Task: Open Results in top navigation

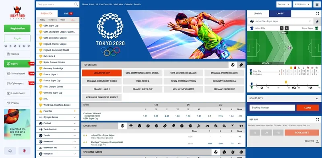Action: (137, 4)
